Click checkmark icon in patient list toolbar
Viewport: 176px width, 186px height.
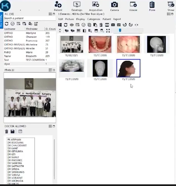coord(13,24)
